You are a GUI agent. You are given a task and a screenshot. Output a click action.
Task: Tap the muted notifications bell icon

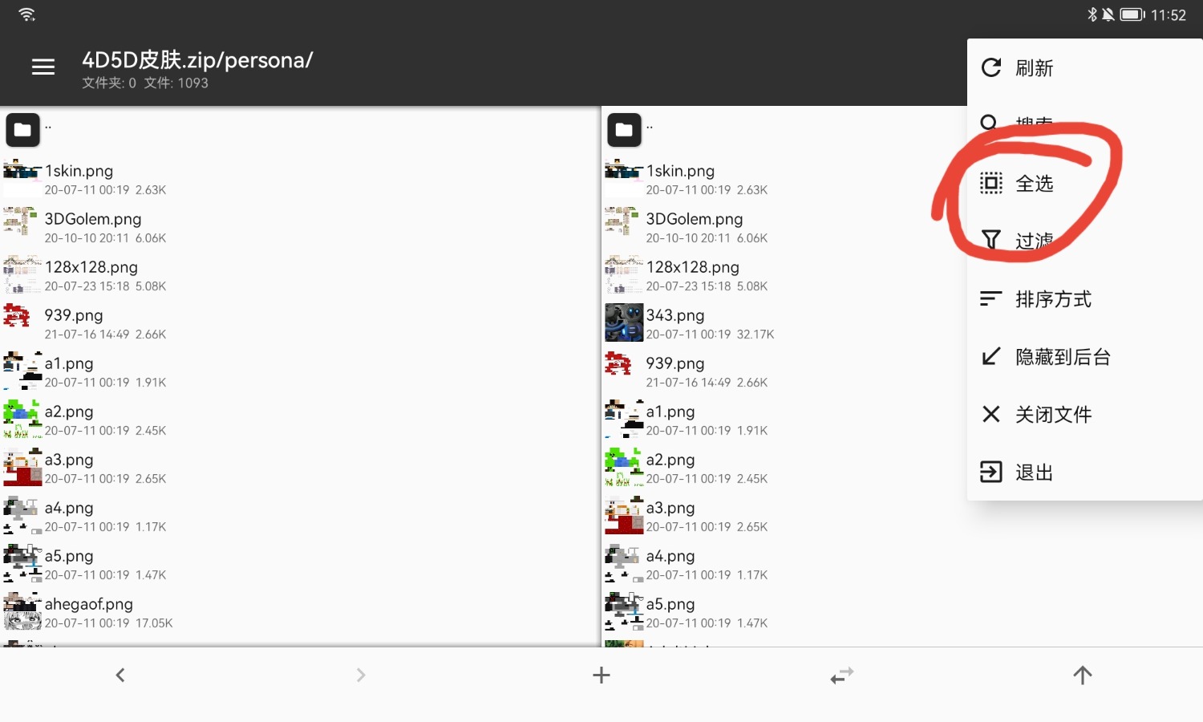(x=1108, y=14)
